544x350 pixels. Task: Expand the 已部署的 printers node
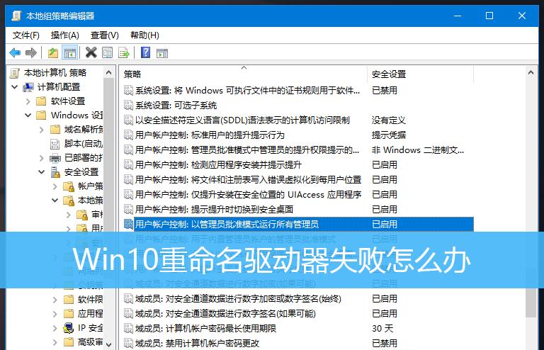(42, 158)
